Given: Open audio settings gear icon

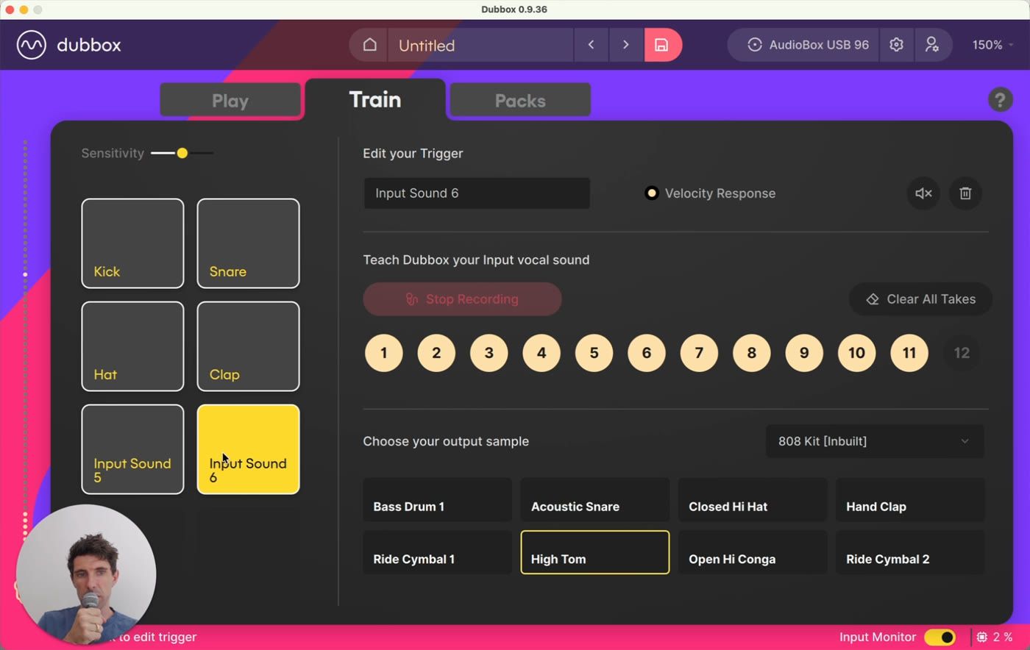Looking at the screenshot, I should pyautogui.click(x=896, y=45).
